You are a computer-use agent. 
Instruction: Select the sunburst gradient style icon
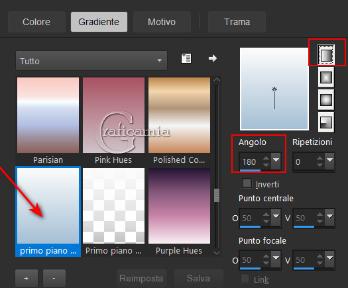coord(326,100)
